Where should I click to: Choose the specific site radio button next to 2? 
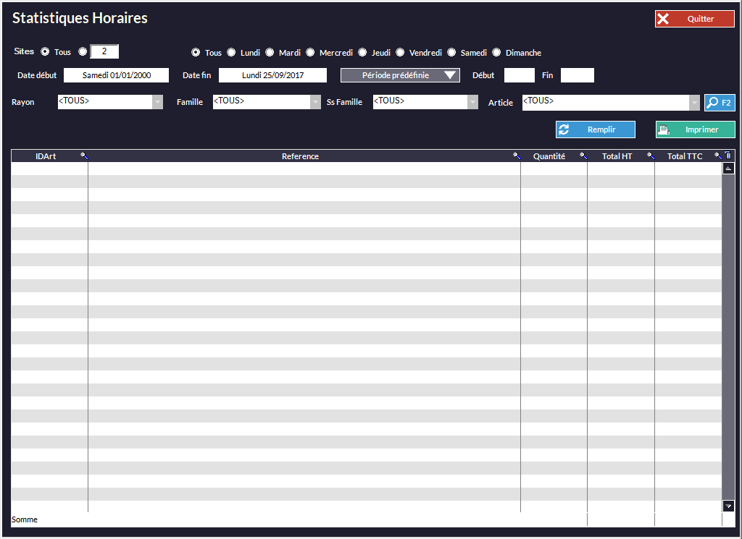click(83, 51)
